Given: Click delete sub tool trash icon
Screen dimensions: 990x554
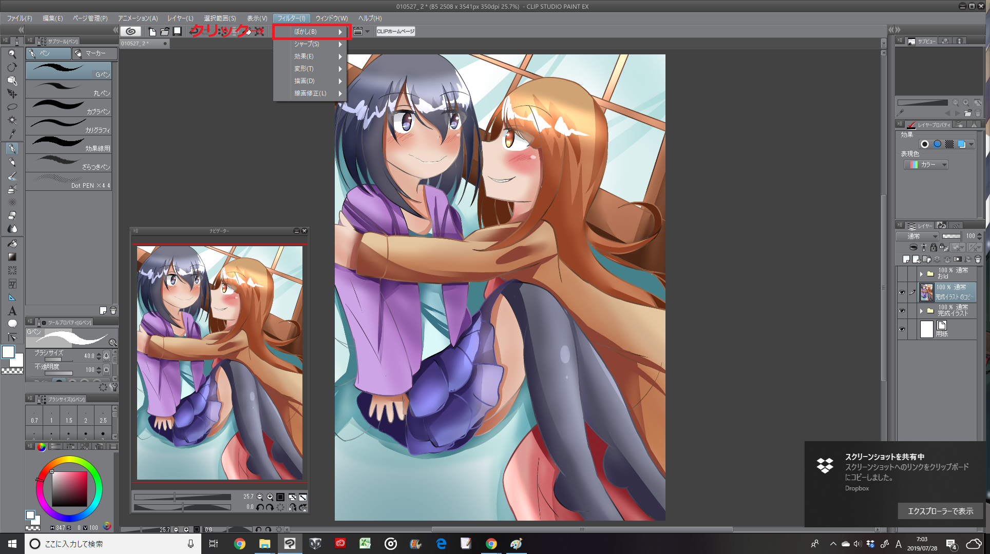Looking at the screenshot, I should (x=113, y=310).
